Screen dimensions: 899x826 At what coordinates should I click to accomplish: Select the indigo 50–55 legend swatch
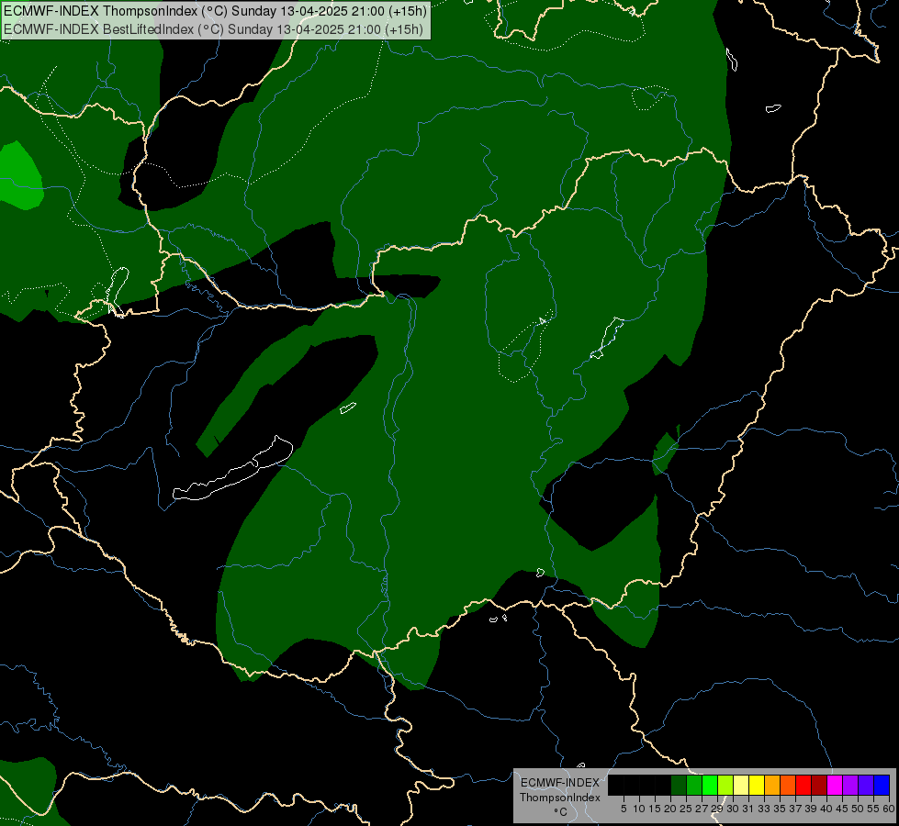[x=866, y=786]
